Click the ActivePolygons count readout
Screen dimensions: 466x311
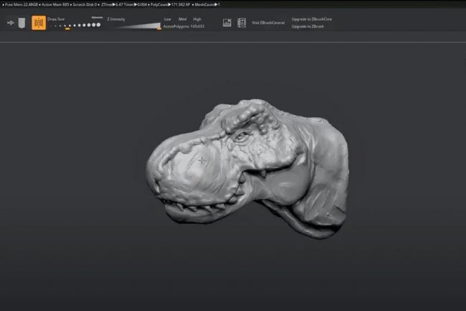point(184,26)
